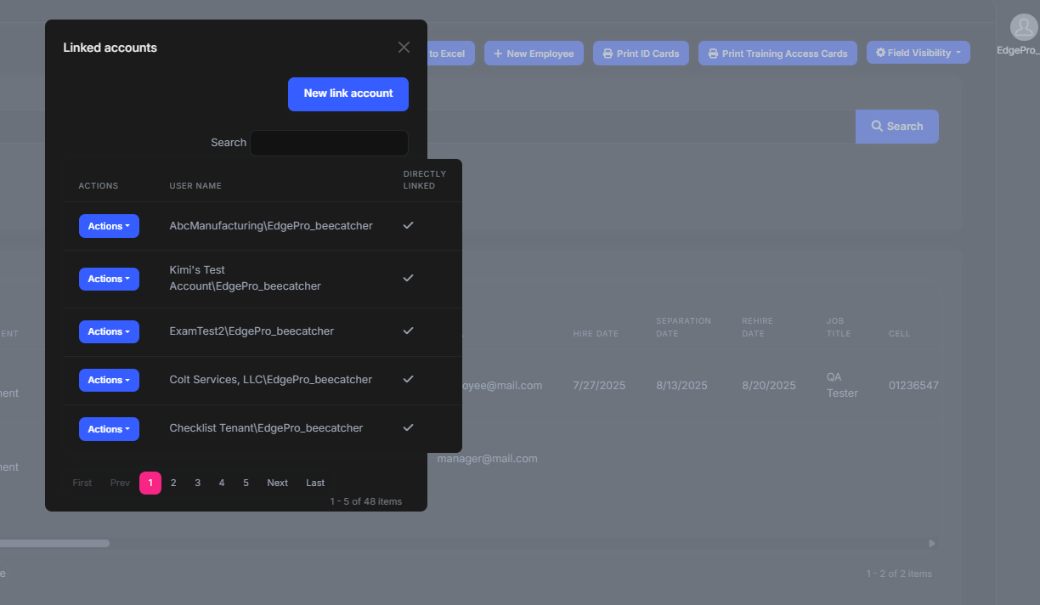Sort by Directly Linked column header
Viewport: 1040px width, 605px height.
(x=424, y=180)
